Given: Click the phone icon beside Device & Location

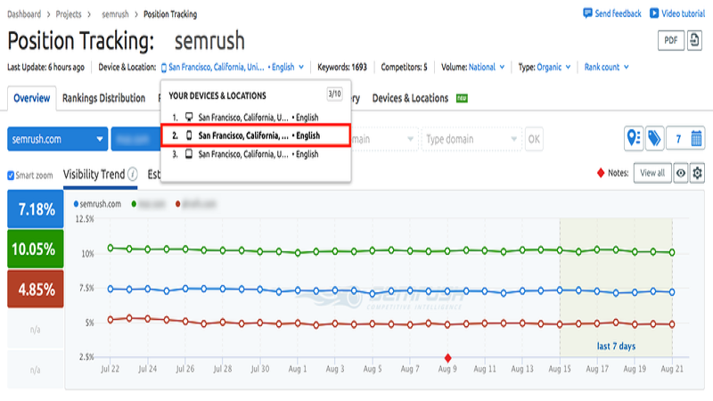Looking at the screenshot, I should (164, 68).
